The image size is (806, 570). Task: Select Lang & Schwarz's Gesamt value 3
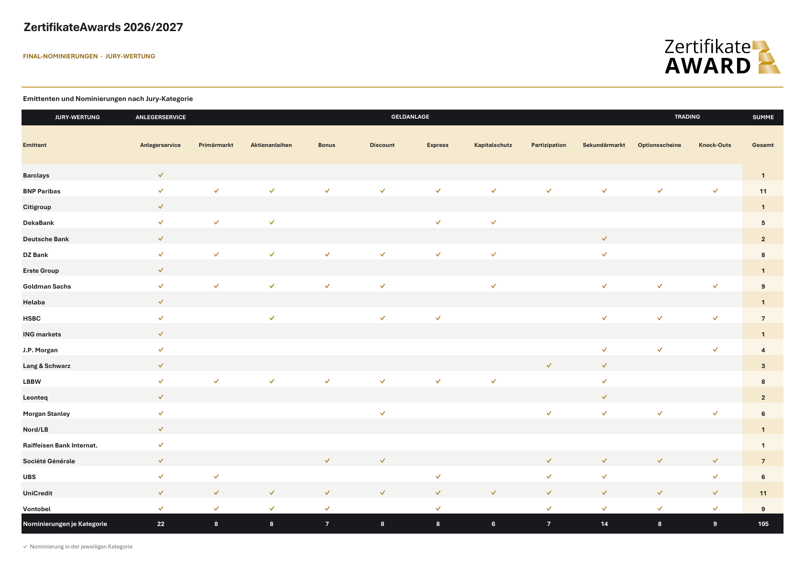pyautogui.click(x=763, y=366)
